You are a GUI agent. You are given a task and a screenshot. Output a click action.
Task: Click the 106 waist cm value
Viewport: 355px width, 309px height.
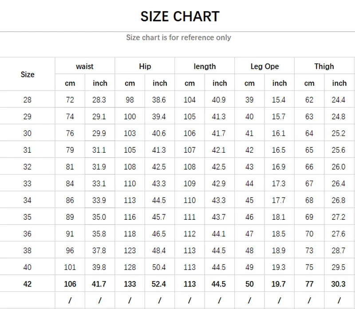coord(70,284)
